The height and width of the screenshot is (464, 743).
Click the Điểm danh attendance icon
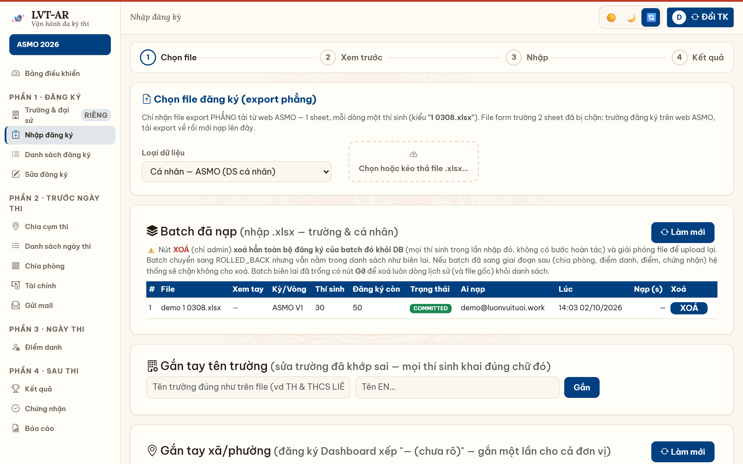(15, 347)
